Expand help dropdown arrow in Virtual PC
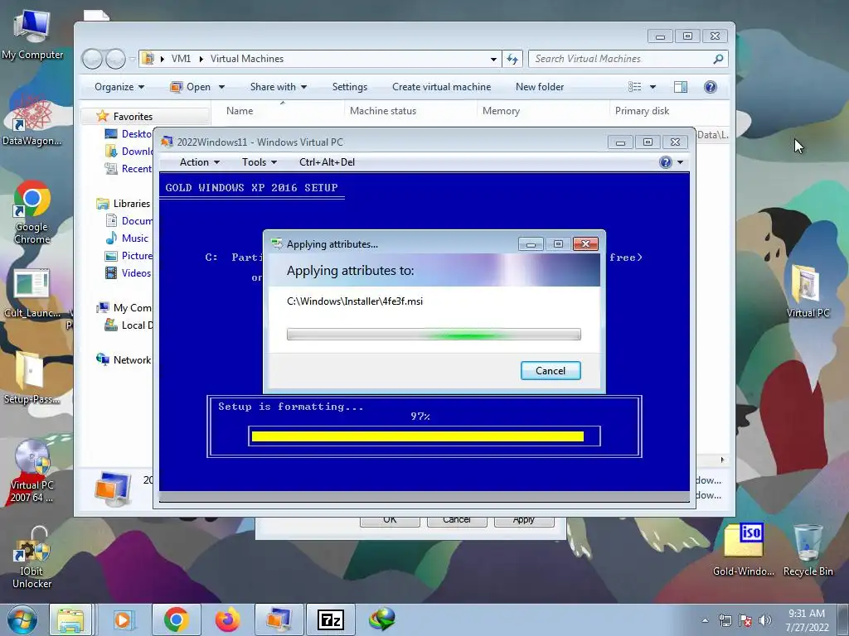849x636 pixels. coord(680,162)
